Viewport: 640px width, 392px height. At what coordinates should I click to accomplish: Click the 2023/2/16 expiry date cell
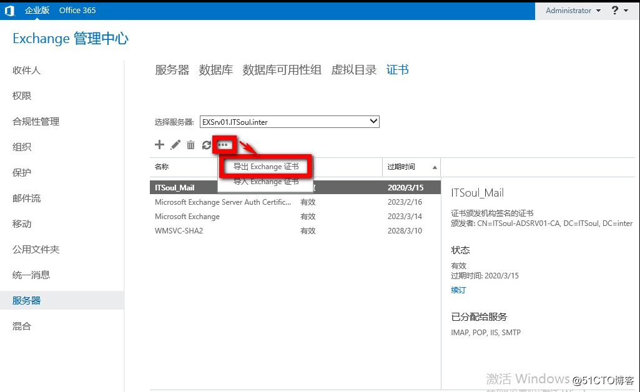(x=405, y=202)
